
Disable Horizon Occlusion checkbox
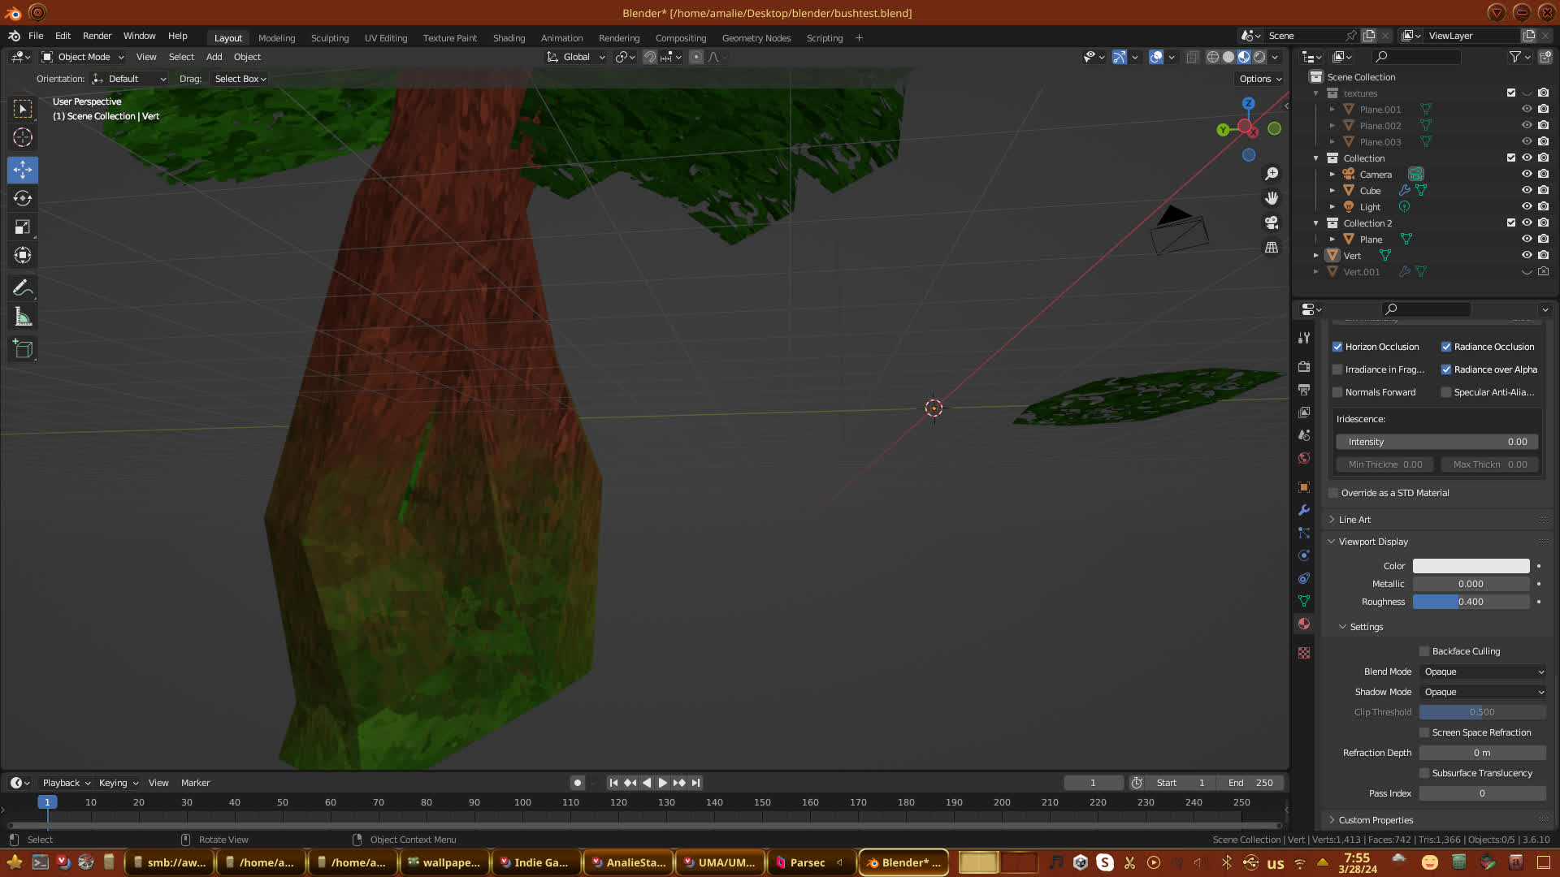tap(1337, 347)
